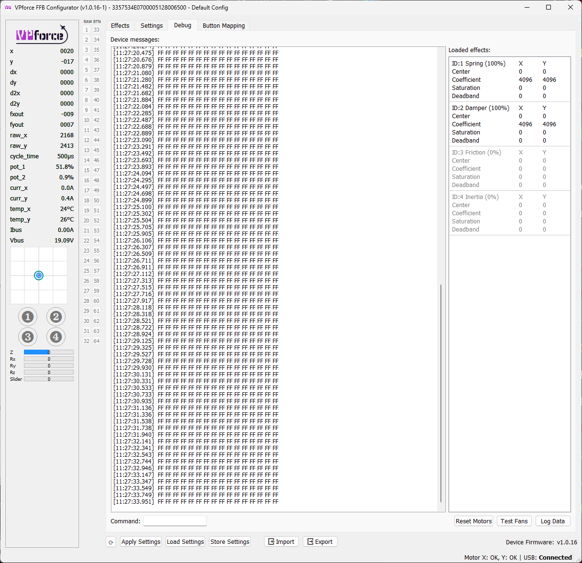Select the ID:3 Friction (0%) effect
This screenshot has width=582, height=563.
click(x=476, y=153)
